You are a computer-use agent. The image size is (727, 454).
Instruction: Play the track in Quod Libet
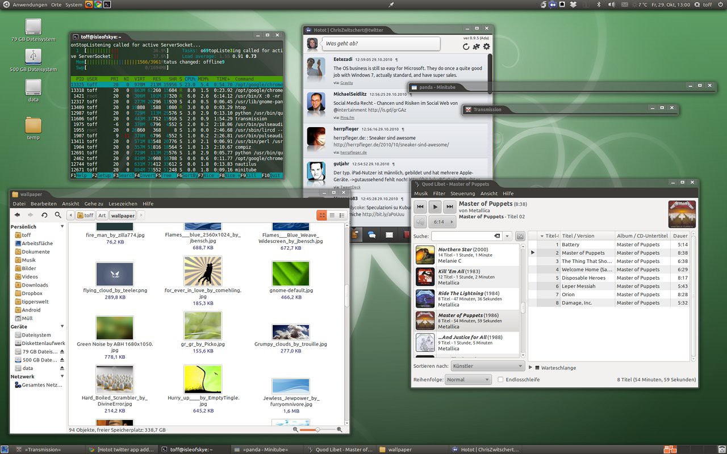coord(434,207)
